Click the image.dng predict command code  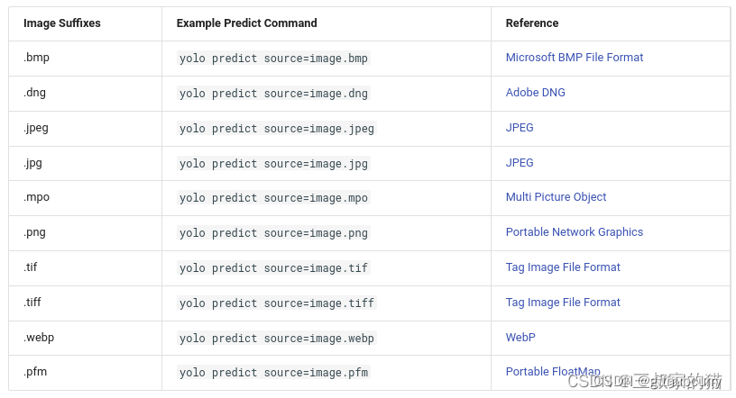point(273,94)
